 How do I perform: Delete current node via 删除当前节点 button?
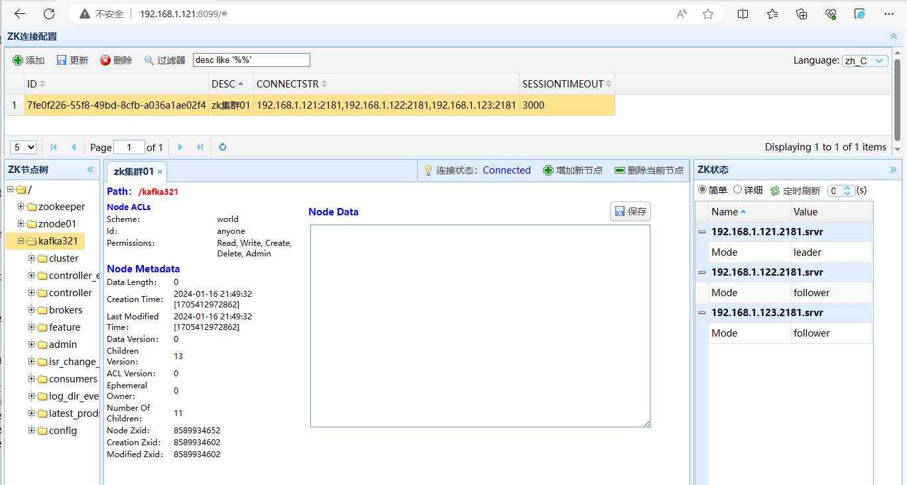[649, 170]
